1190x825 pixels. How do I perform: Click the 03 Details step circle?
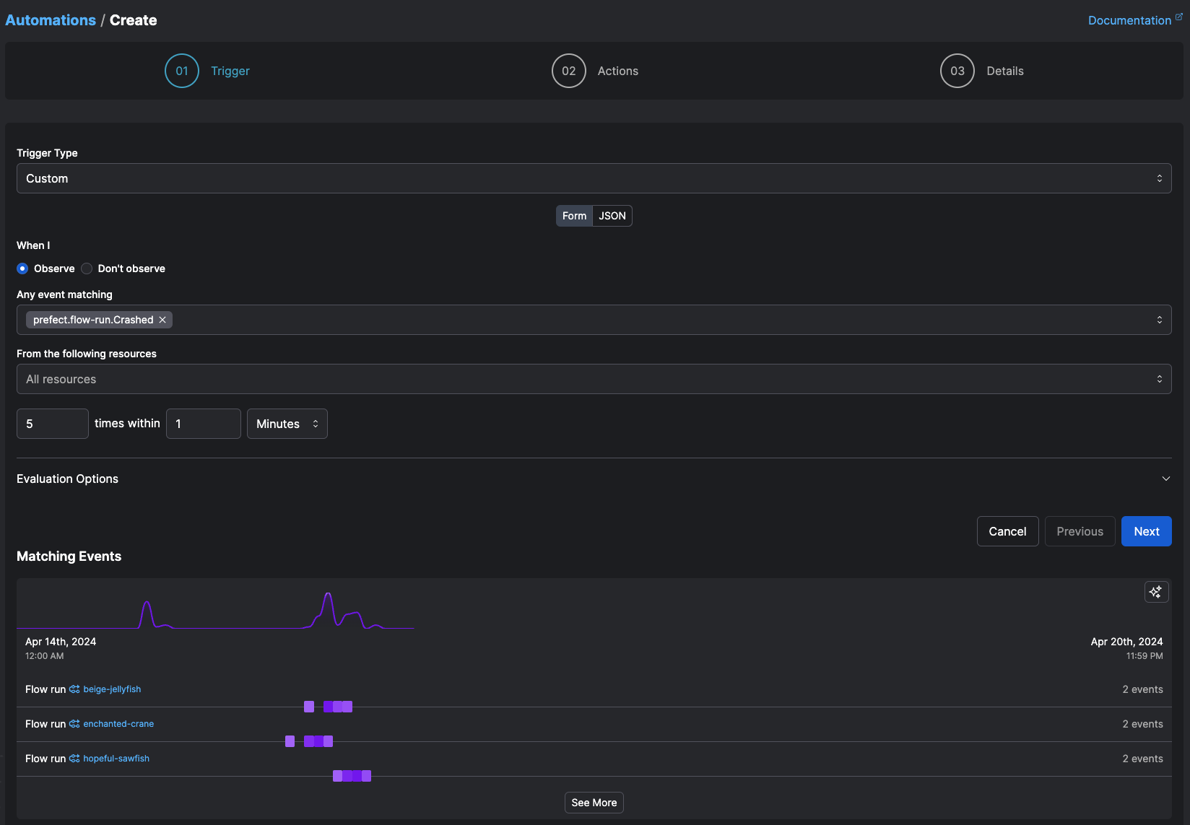957,71
